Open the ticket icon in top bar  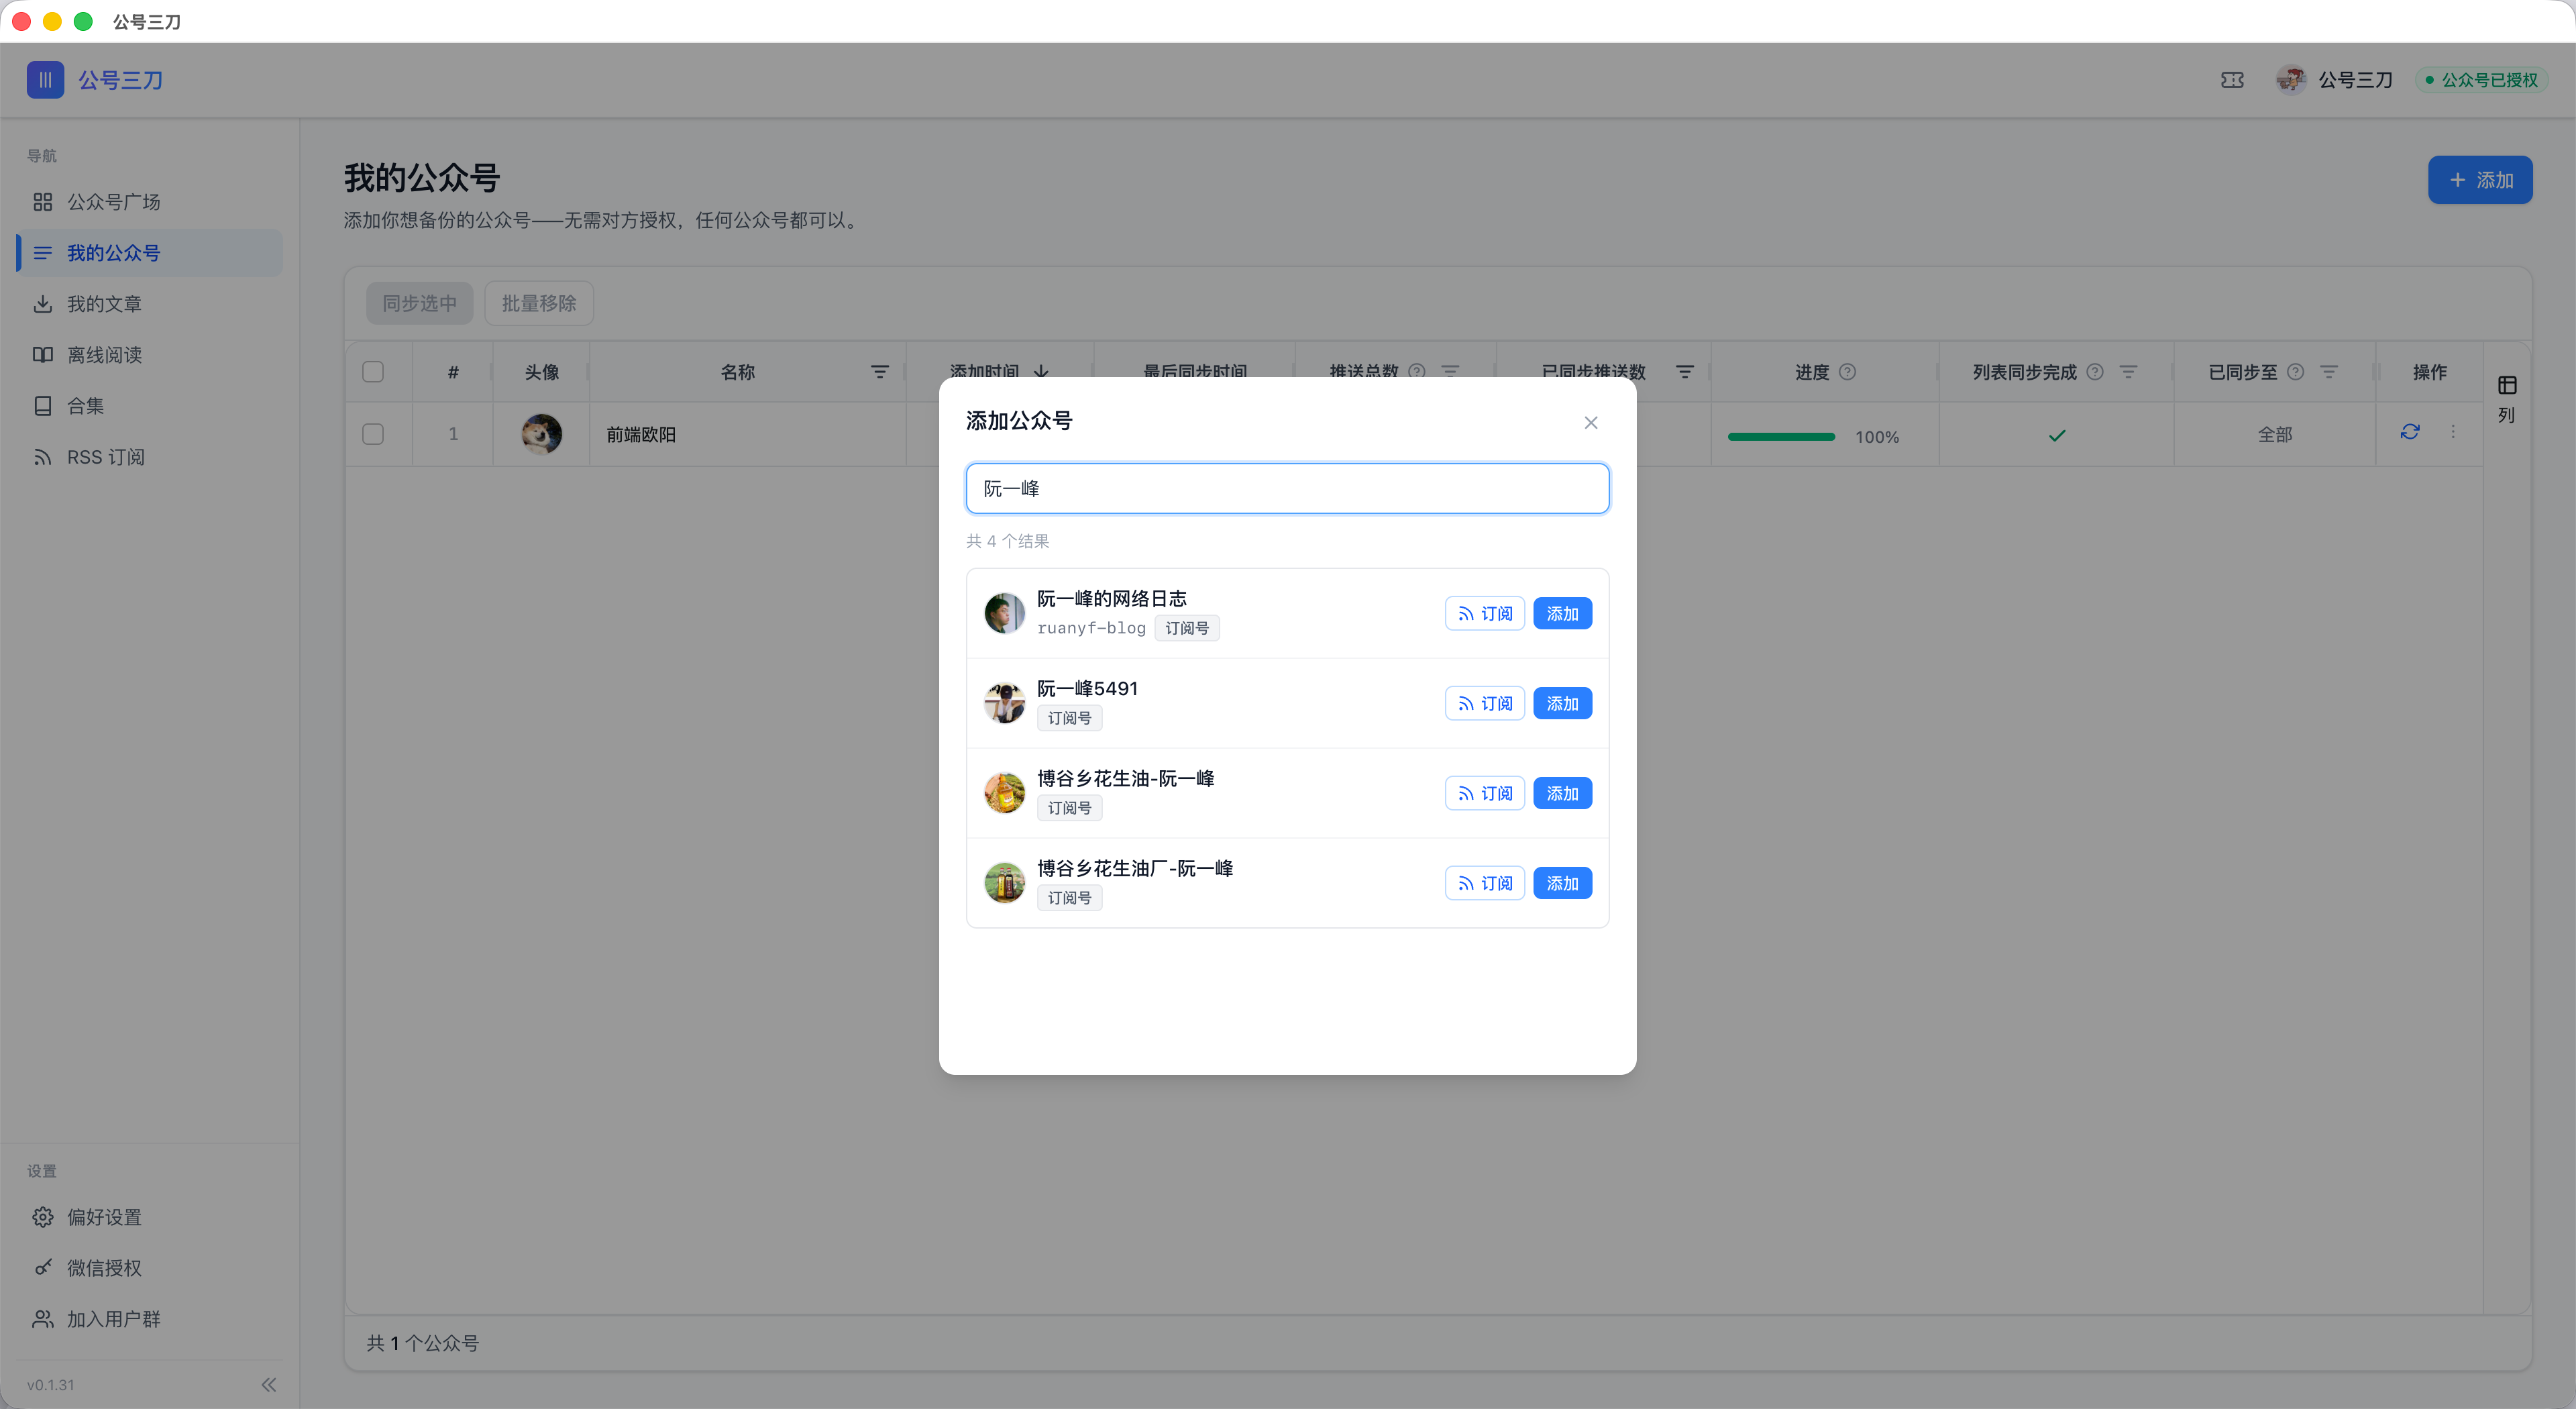point(2232,80)
